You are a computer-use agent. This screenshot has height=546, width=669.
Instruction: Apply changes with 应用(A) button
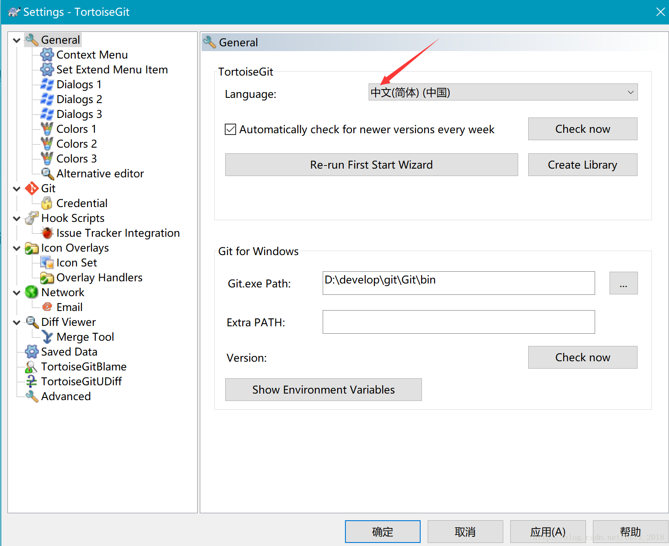[548, 532]
